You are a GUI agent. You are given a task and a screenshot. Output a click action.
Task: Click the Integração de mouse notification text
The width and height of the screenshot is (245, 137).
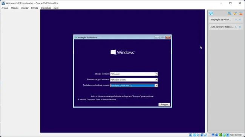220,20
